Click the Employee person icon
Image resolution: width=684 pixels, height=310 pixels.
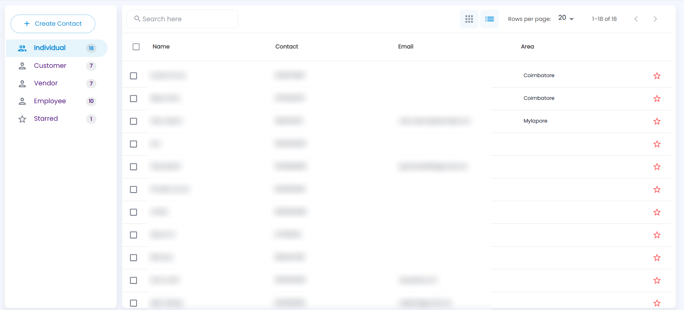pos(22,101)
